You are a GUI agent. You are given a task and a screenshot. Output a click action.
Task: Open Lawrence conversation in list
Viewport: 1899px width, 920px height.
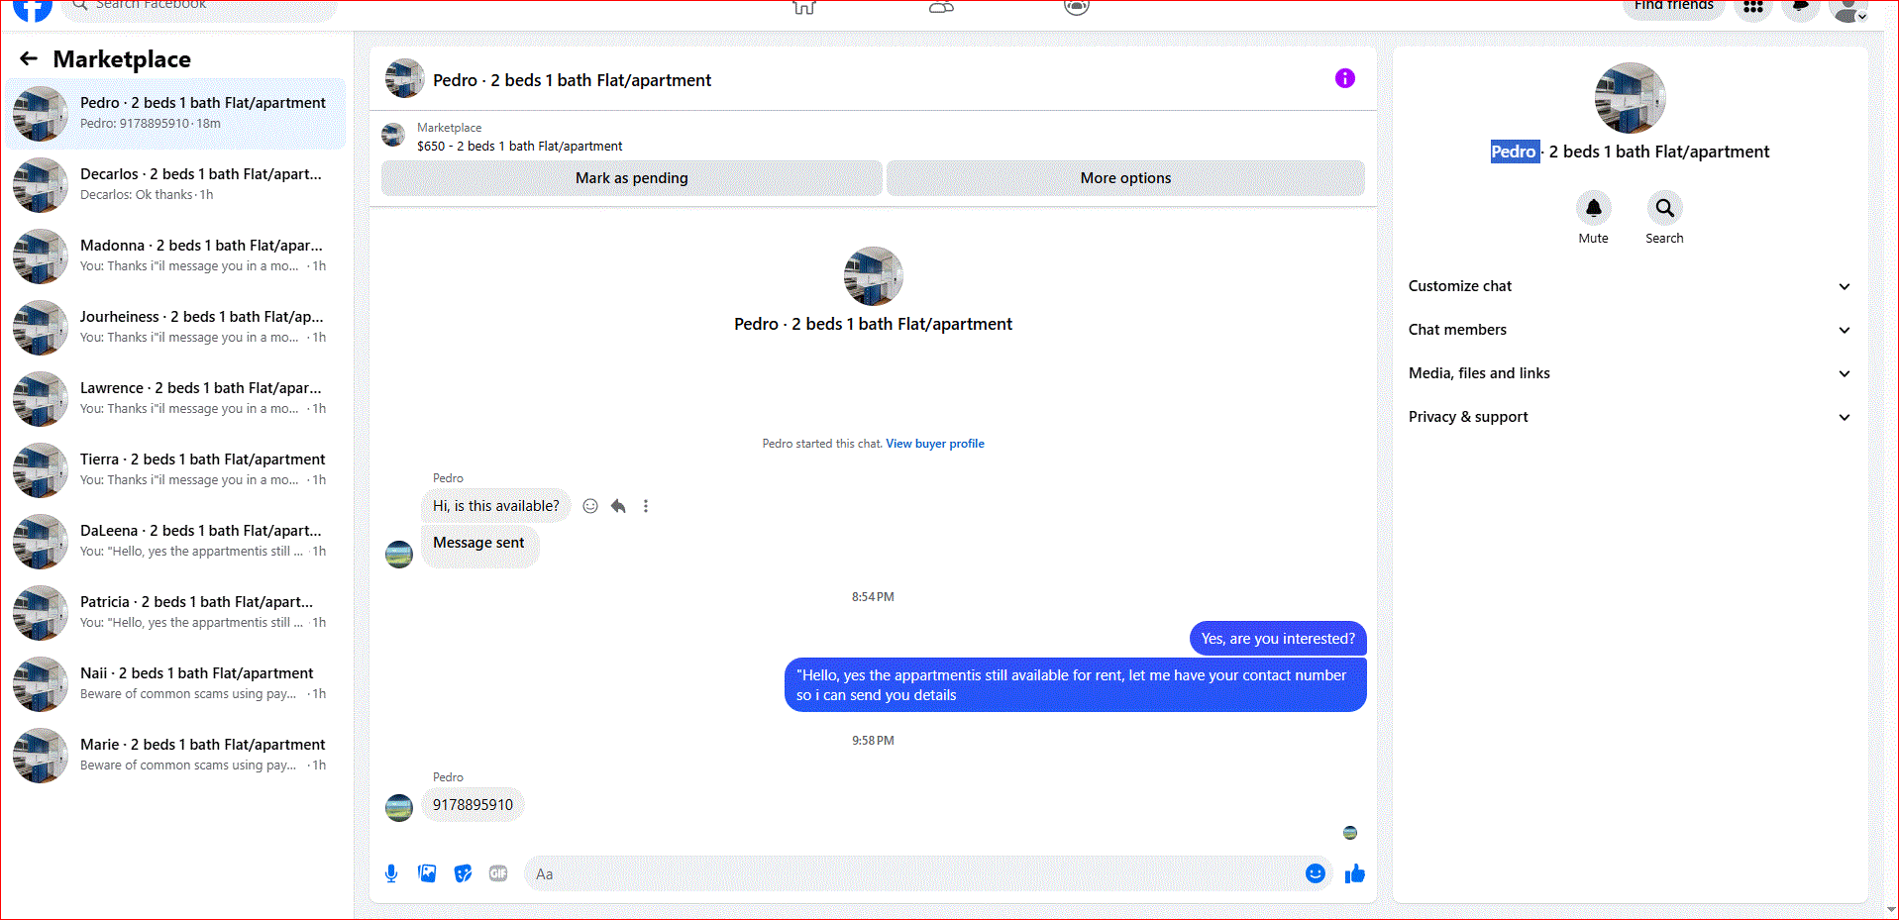176,398
